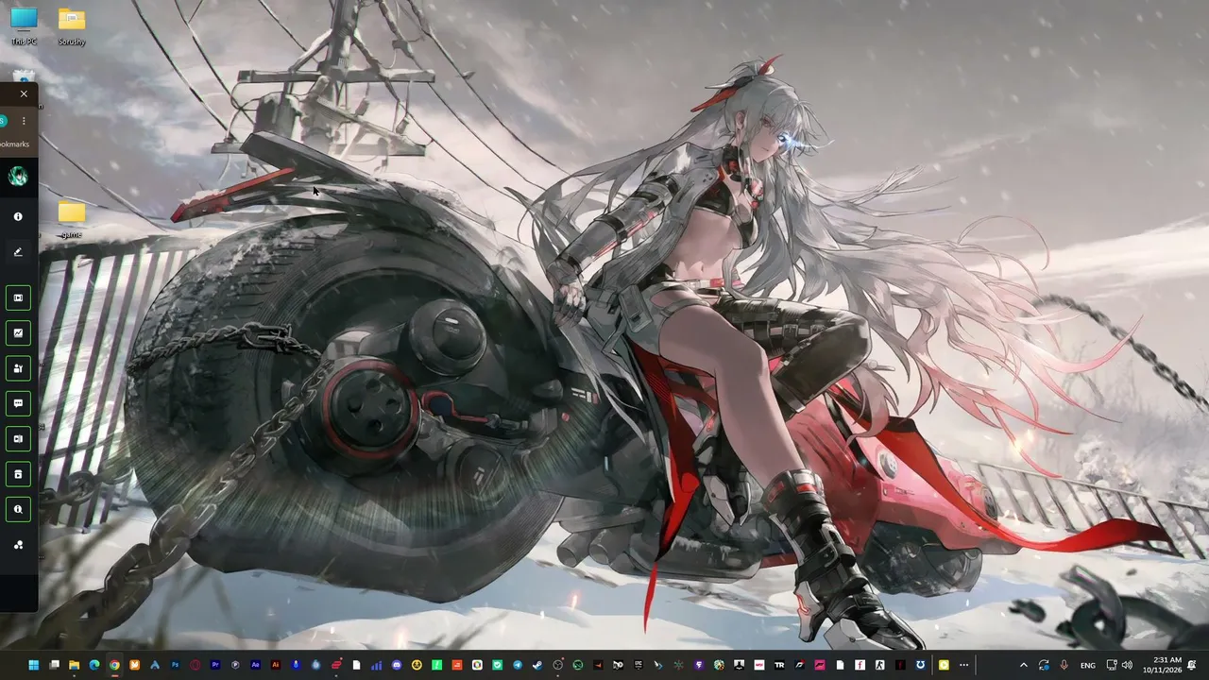Open Telegram from the taskbar
1209x680 pixels.
tap(518, 665)
